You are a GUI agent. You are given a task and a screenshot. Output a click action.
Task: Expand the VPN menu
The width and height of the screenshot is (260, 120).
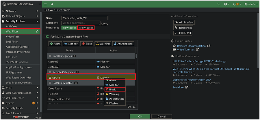(x=20, y=88)
